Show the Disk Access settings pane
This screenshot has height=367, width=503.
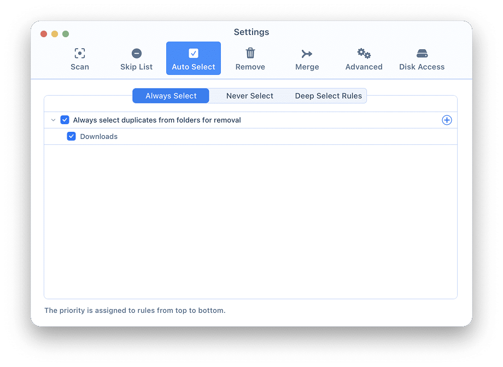click(x=422, y=59)
